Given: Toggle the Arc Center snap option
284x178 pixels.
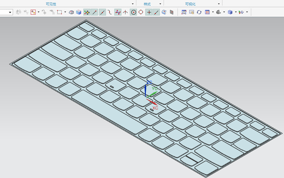Looking at the screenshot, I should (x=133, y=12).
